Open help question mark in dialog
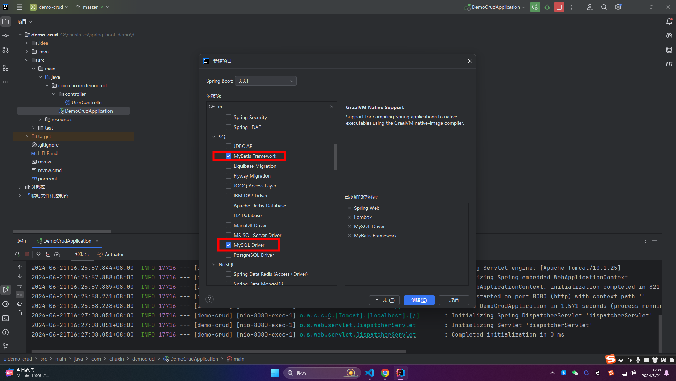This screenshot has width=676, height=381. [x=209, y=299]
